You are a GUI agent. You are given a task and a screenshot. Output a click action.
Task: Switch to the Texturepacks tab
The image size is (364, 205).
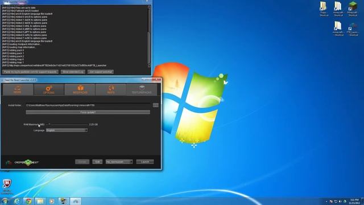pos(142,90)
